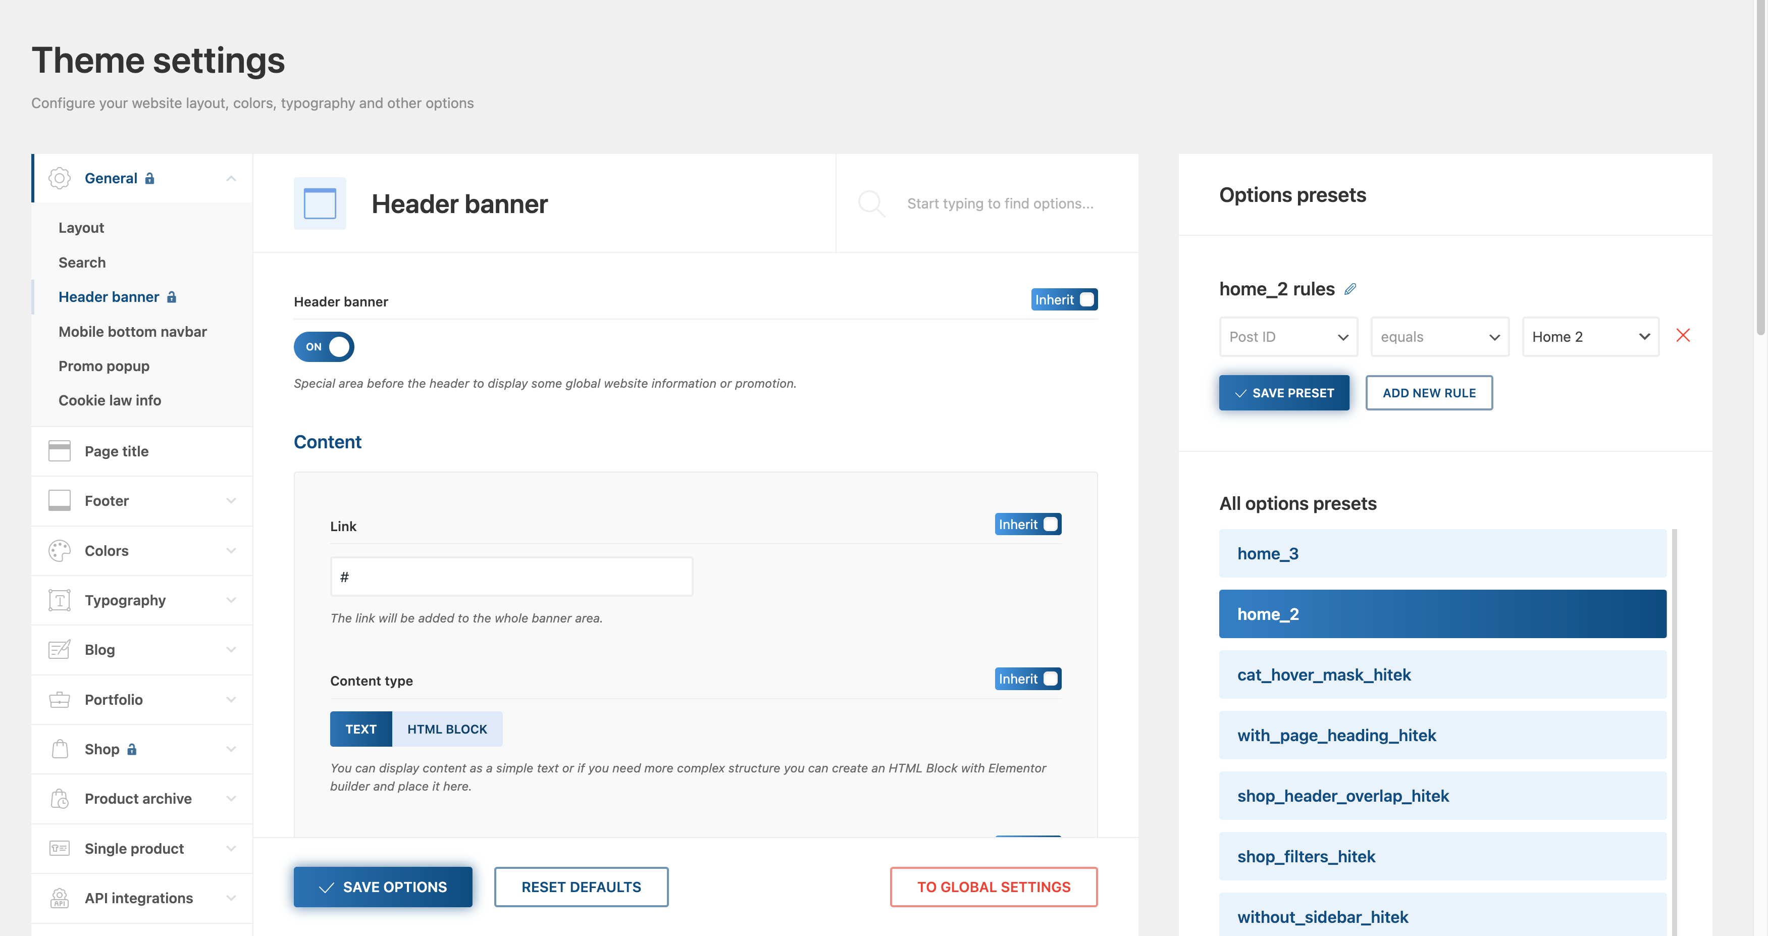
Task: Click the pencil icon beside home_2 rules
Action: pos(1349,289)
